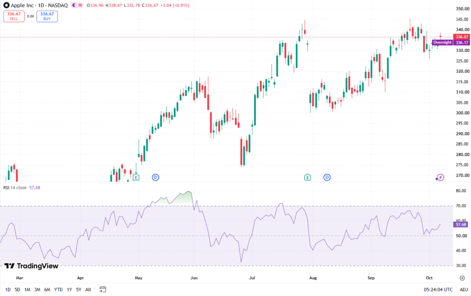Click the Mar label on the time axis
This screenshot has width=471, height=296.
[x=19, y=278]
